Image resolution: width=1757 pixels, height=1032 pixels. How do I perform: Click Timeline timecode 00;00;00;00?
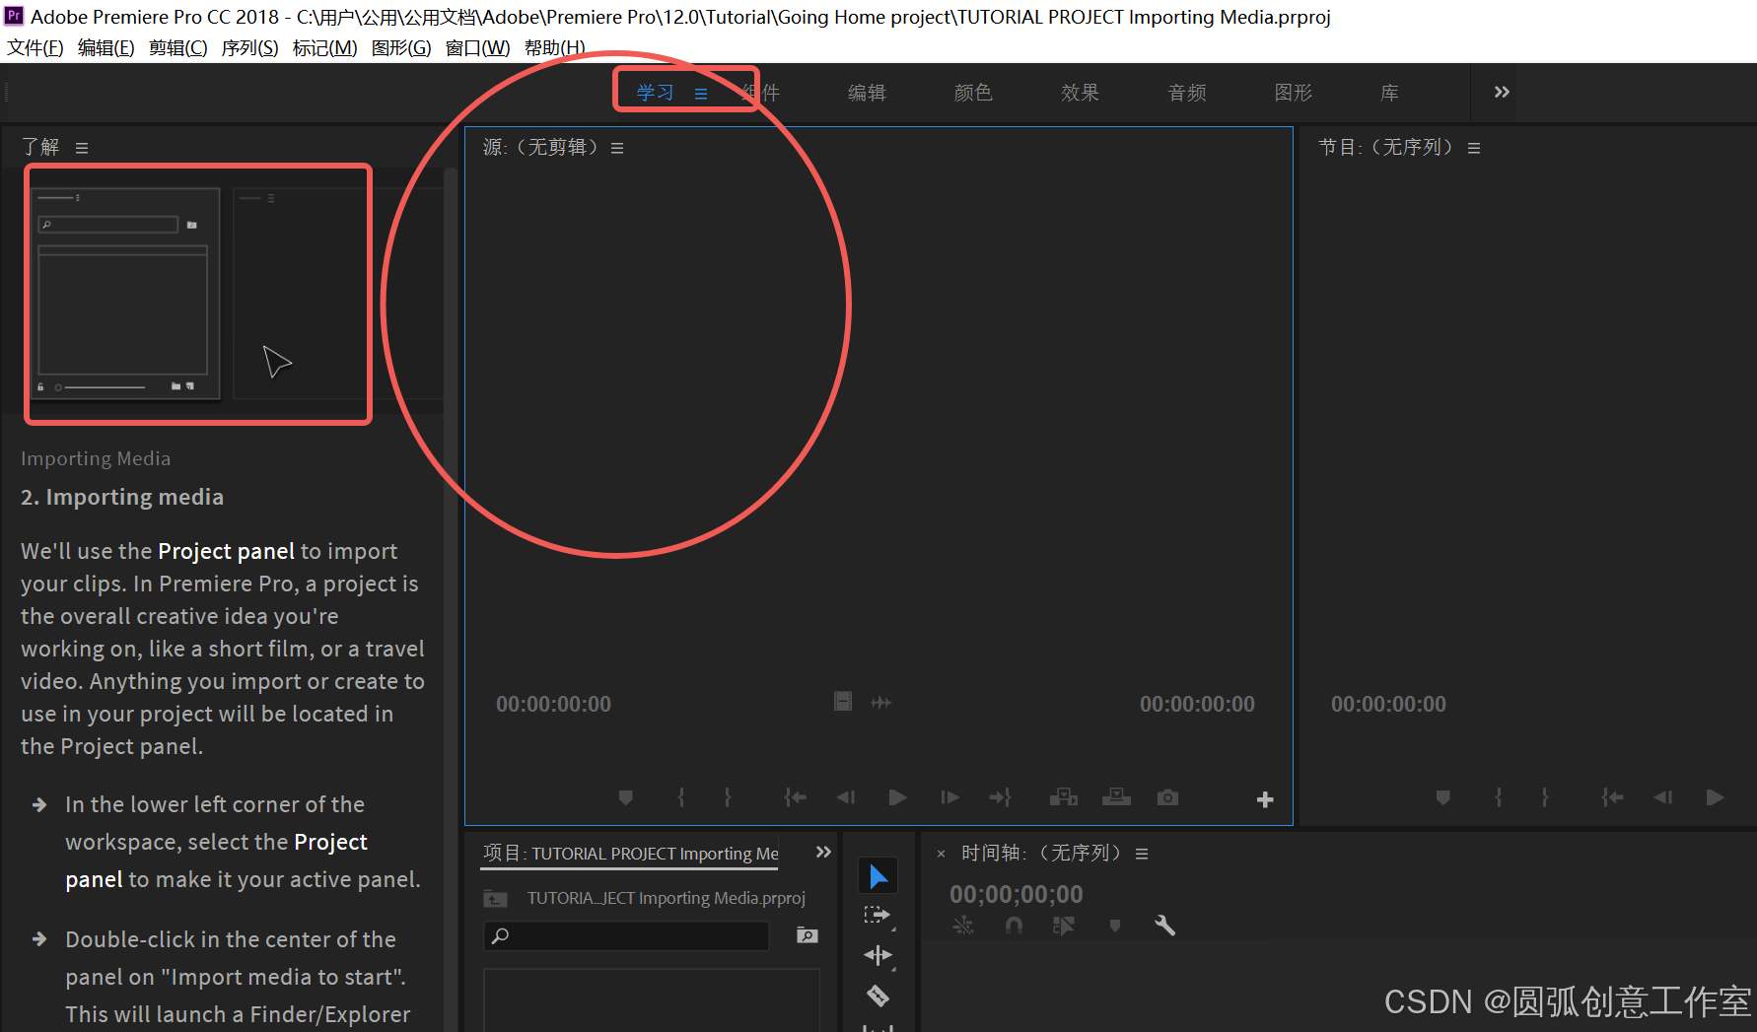point(1016,894)
